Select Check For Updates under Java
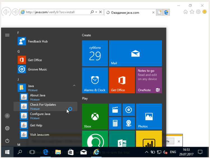This screenshot has height=158, width=210. click(43, 106)
